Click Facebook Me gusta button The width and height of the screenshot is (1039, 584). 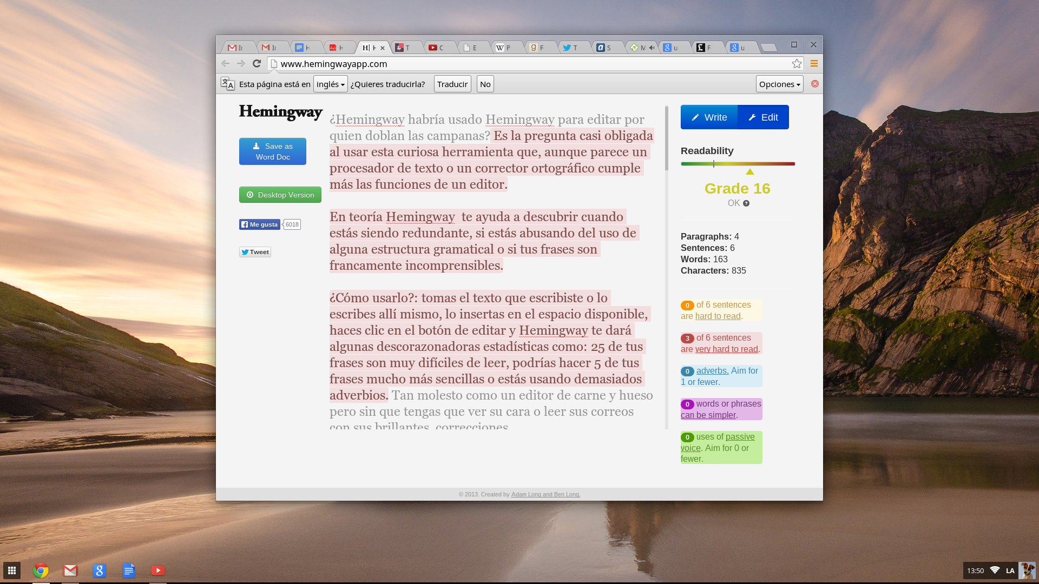260,224
